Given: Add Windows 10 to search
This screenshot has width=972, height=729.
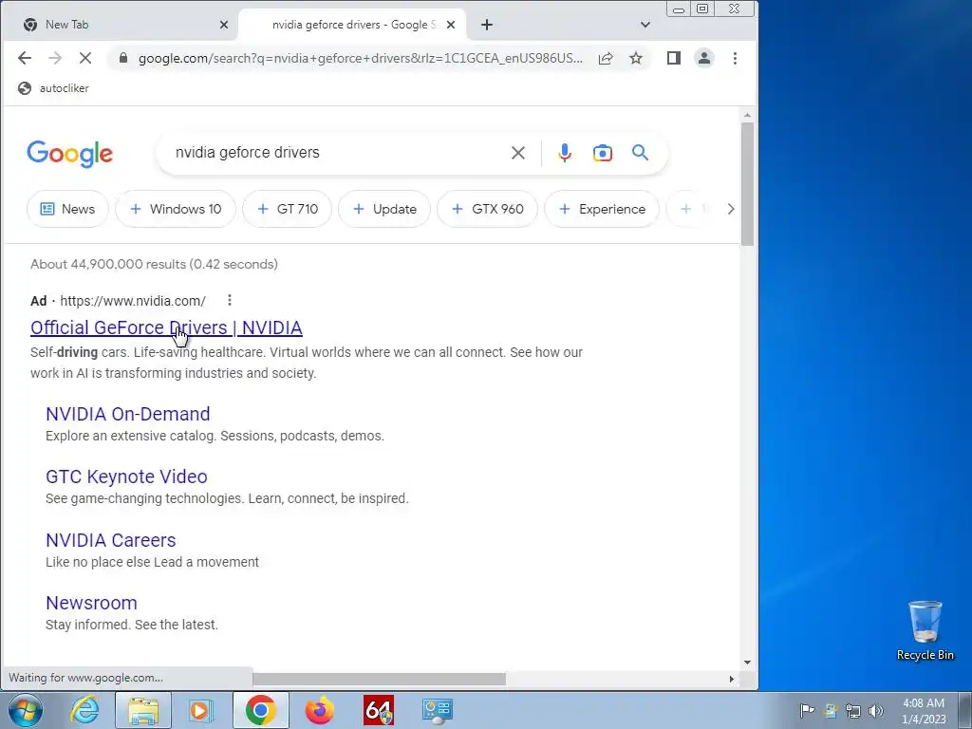Looking at the screenshot, I should 176,209.
